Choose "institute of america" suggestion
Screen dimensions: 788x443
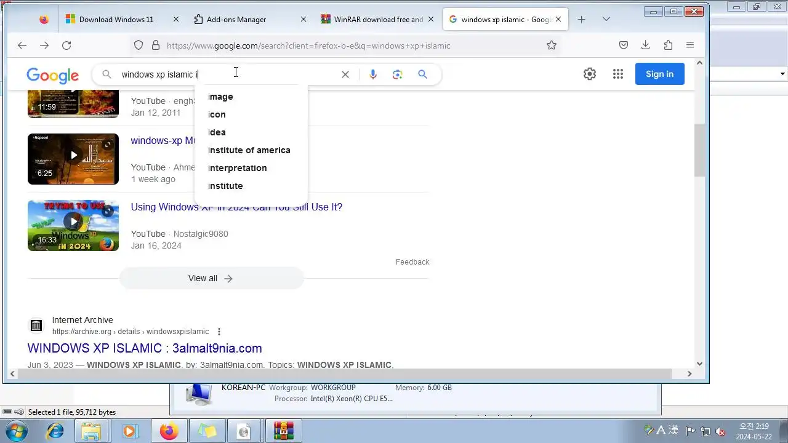(x=251, y=150)
